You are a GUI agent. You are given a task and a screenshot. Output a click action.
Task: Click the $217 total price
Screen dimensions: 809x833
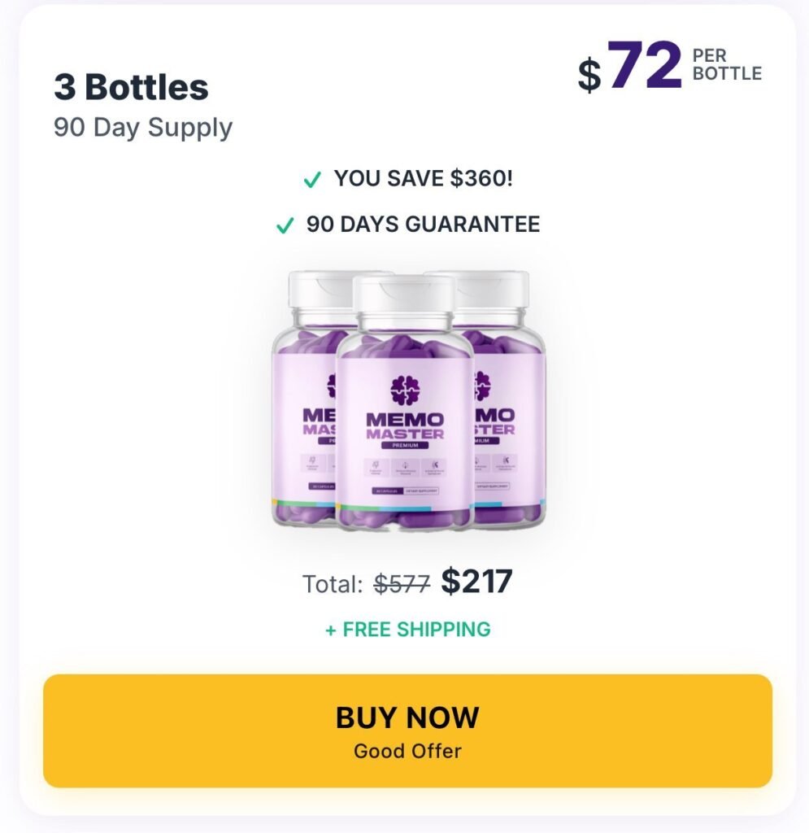[476, 581]
